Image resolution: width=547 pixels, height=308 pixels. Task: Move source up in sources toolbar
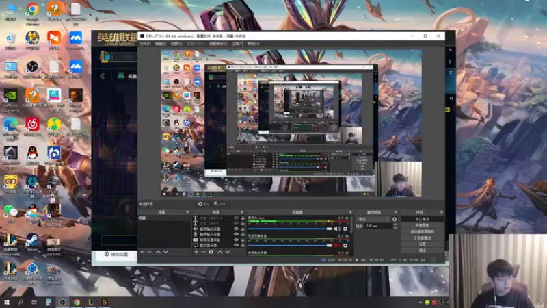tap(220, 252)
